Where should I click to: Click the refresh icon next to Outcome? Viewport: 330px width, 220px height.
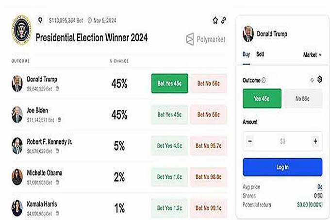point(312,80)
